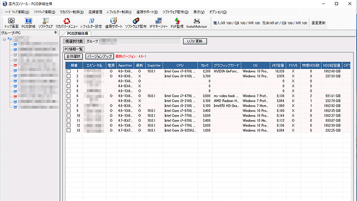
Task: Enable the checkbox for row 10
Action: [69, 116]
